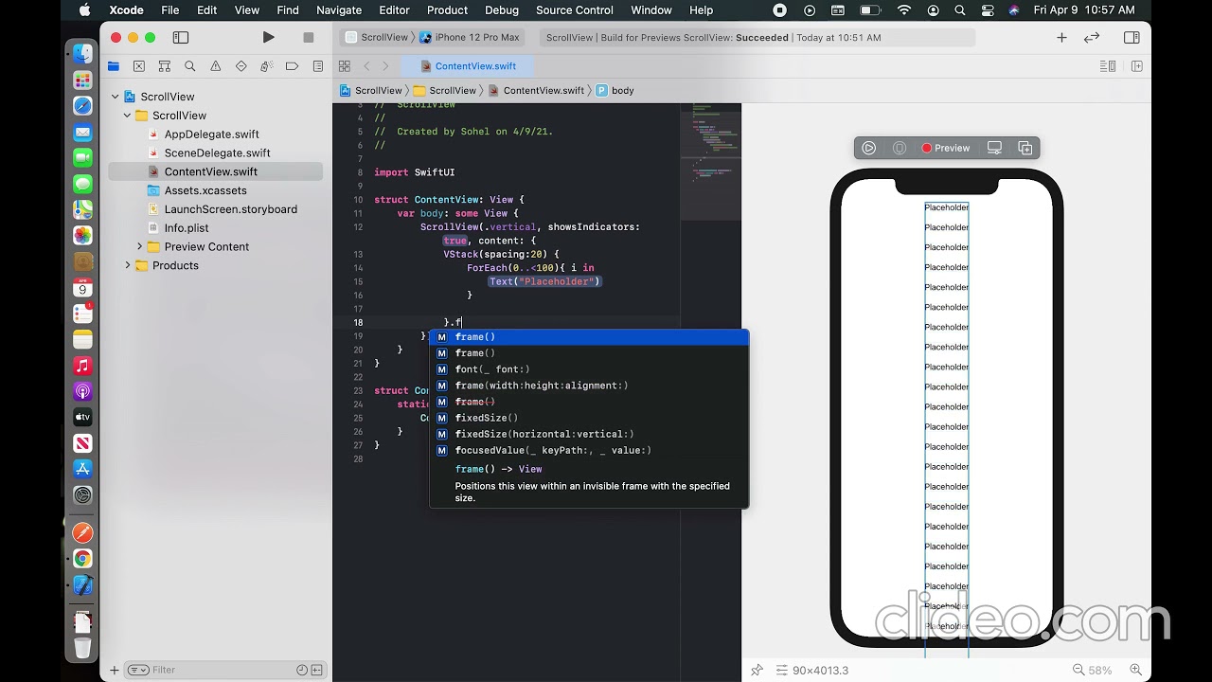Open AppDelegate.swift in the navigator
This screenshot has width=1212, height=682.
211,135
